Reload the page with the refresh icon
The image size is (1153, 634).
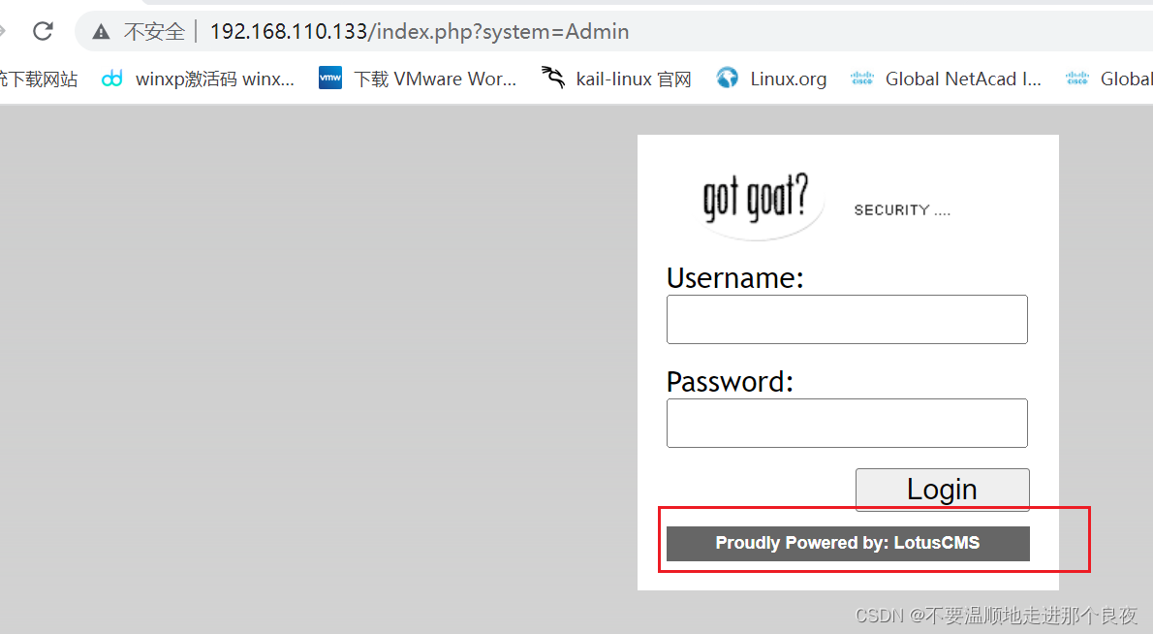(44, 31)
